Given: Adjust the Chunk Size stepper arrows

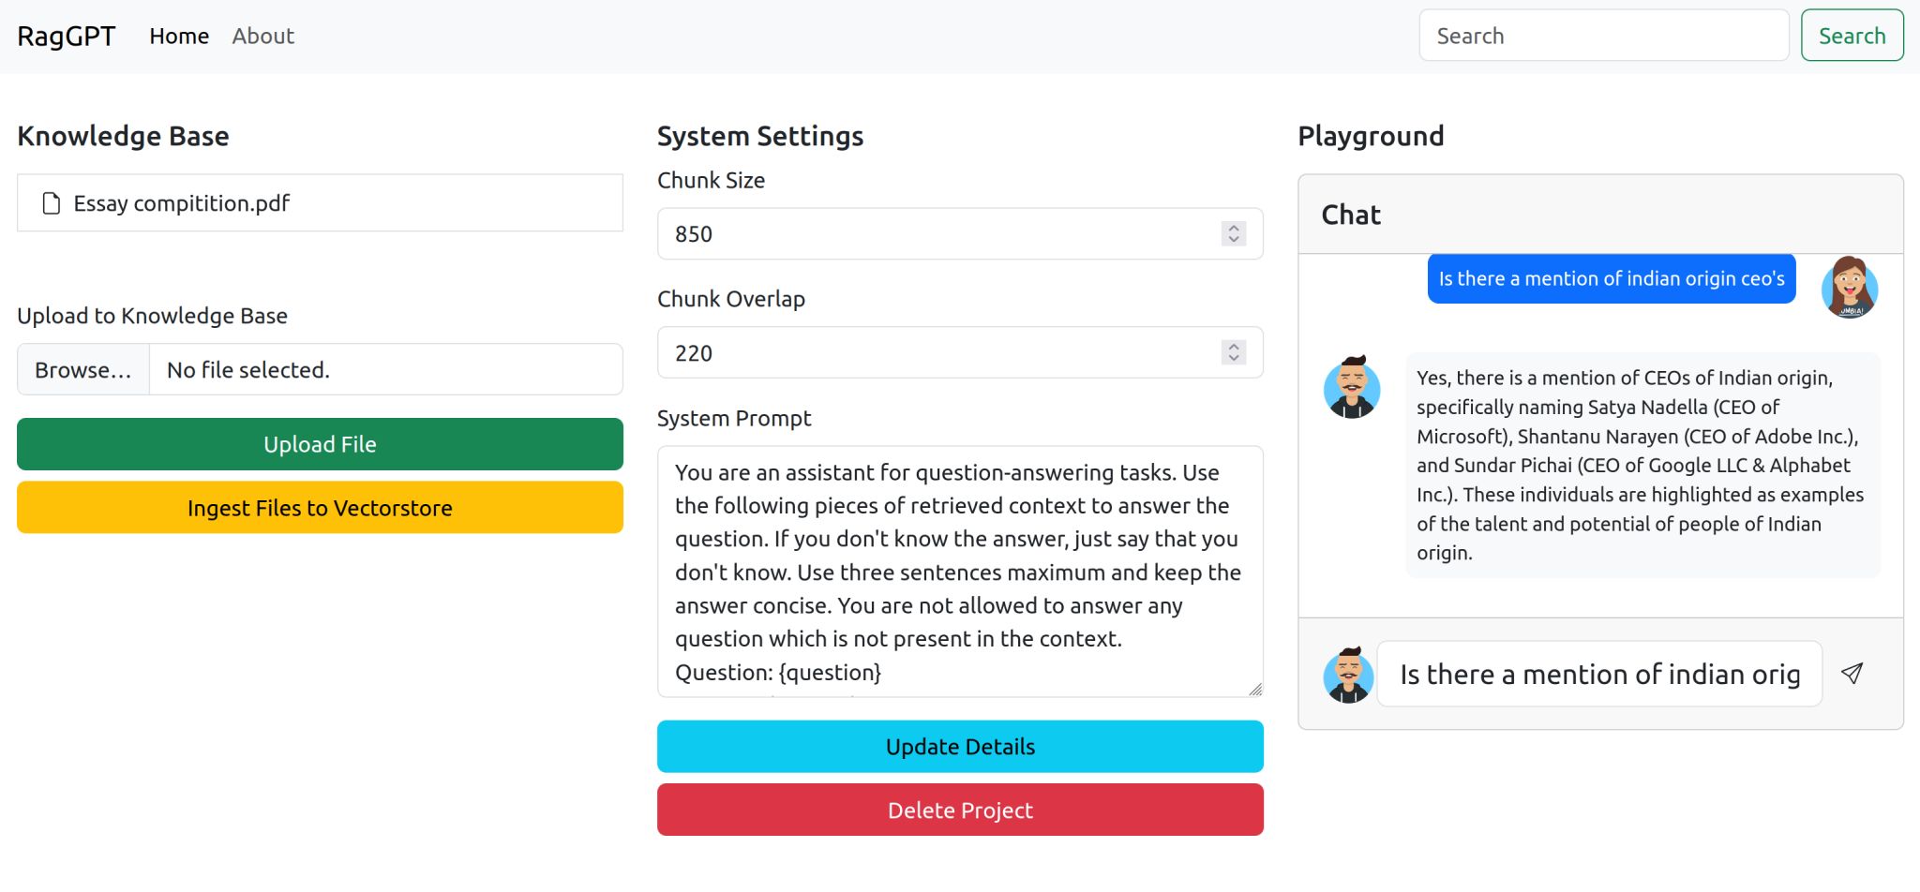Looking at the screenshot, I should point(1234,233).
